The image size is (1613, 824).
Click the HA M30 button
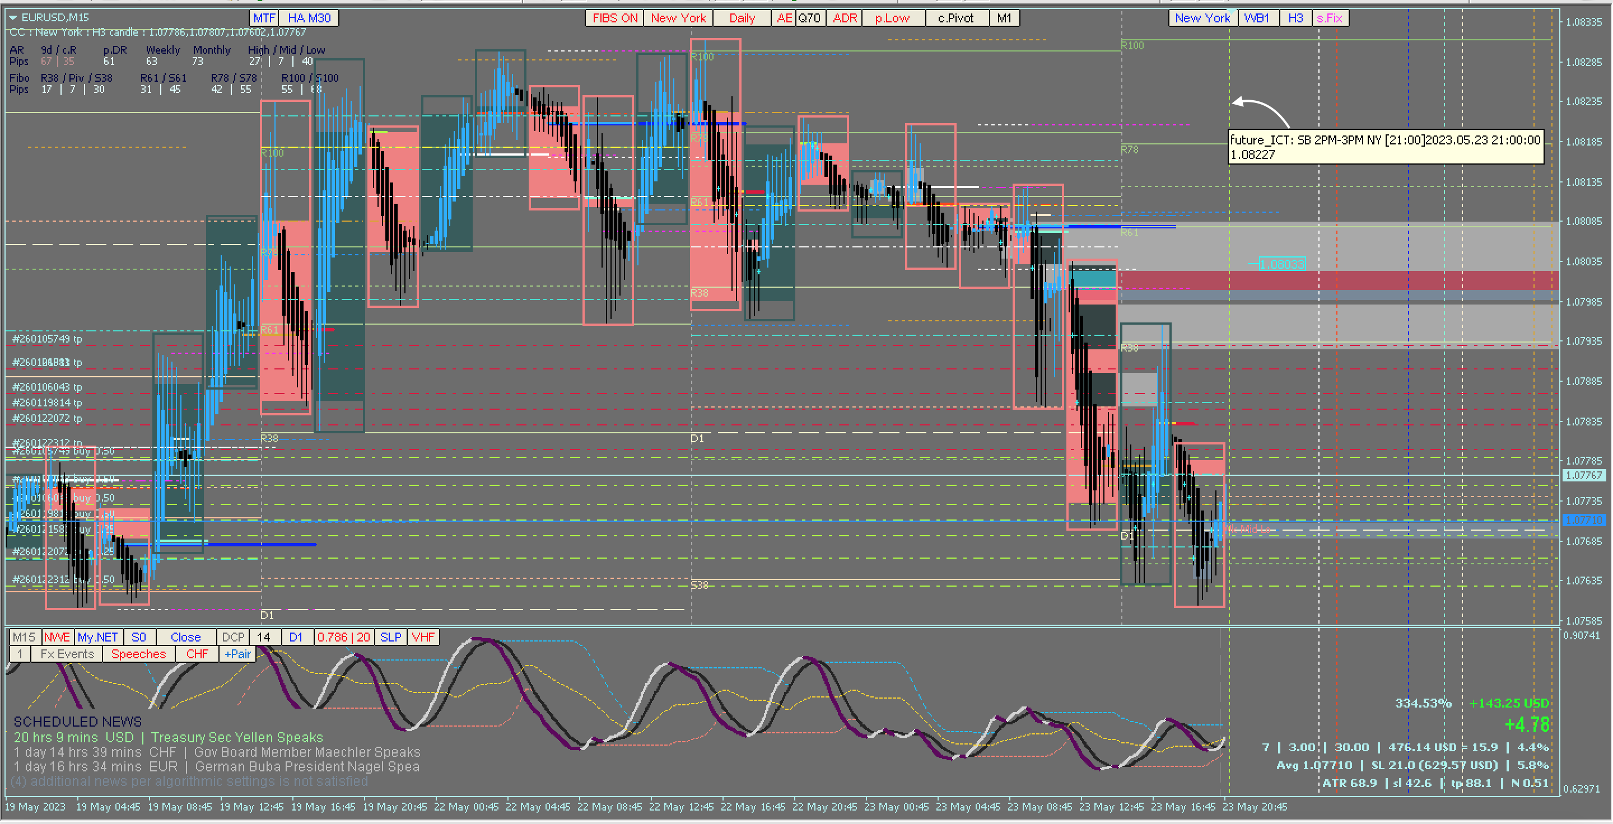coord(309,18)
